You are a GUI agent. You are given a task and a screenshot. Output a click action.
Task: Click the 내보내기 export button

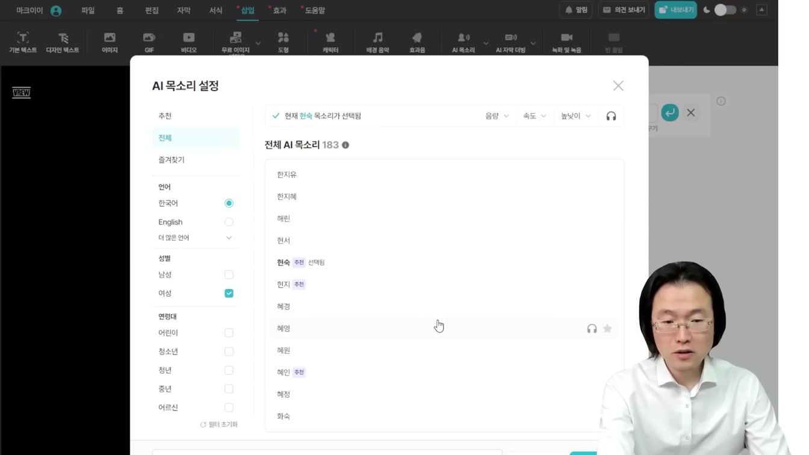tap(676, 10)
